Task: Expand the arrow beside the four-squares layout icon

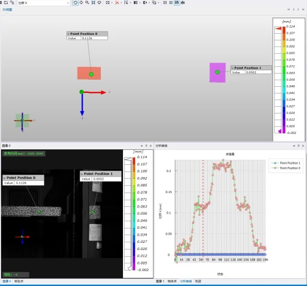Action: (x=112, y=3)
